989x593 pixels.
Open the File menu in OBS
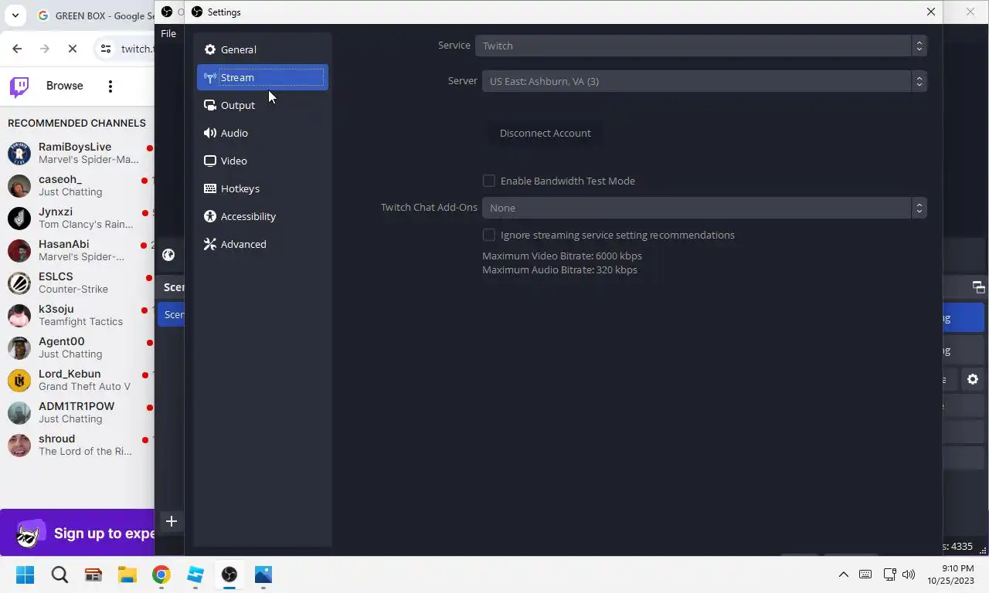[168, 33]
